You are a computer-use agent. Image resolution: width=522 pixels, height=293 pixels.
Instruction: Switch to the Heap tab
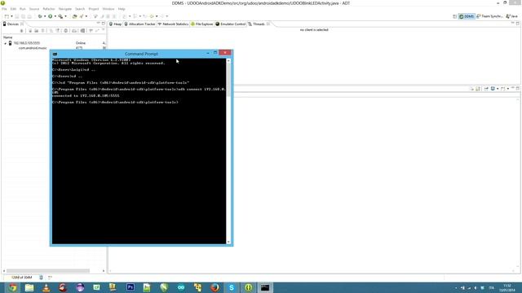click(115, 24)
